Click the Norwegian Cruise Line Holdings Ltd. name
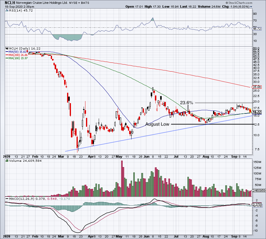Image resolution: width=266 pixels, height=239 pixels. pos(42,3)
